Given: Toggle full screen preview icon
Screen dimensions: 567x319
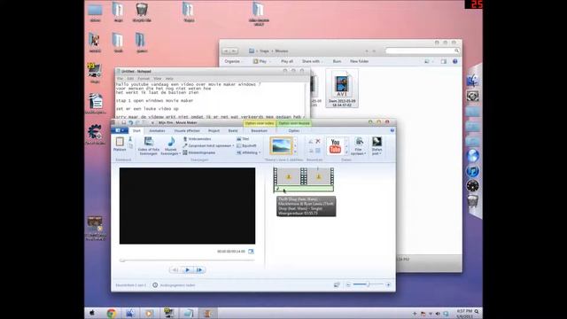Looking at the screenshot, I should 251,251.
